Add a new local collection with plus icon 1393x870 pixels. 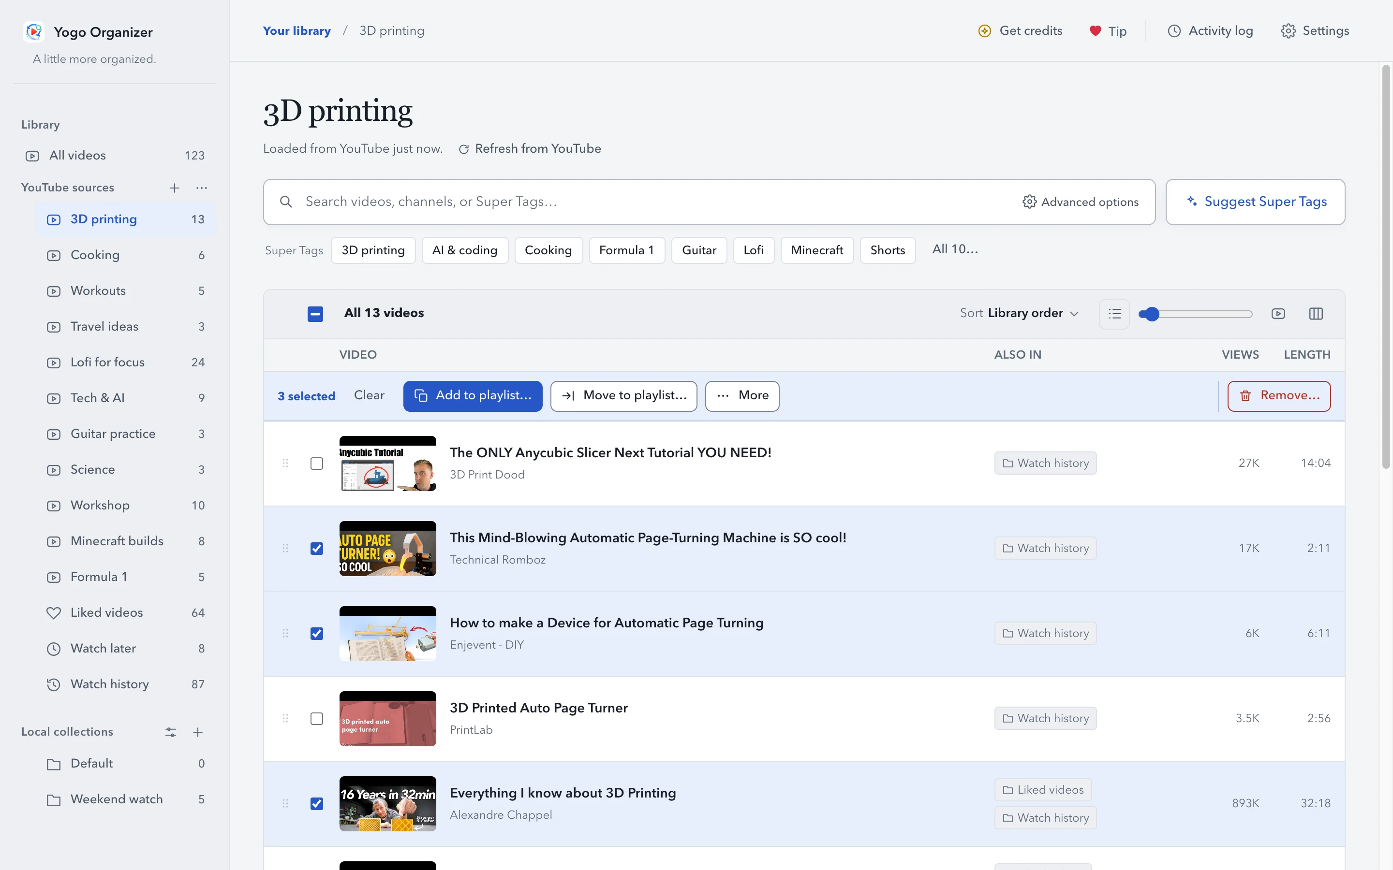[x=197, y=732]
